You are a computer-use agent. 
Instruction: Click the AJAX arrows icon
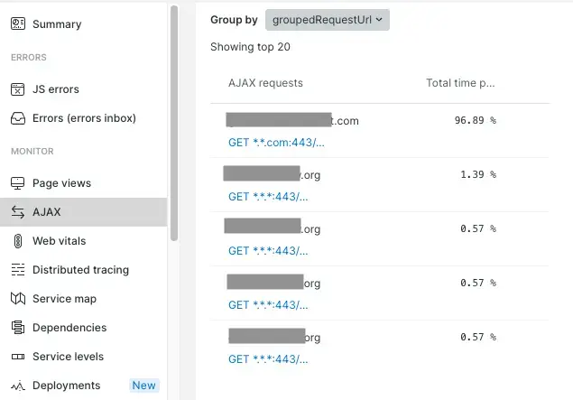click(x=17, y=212)
